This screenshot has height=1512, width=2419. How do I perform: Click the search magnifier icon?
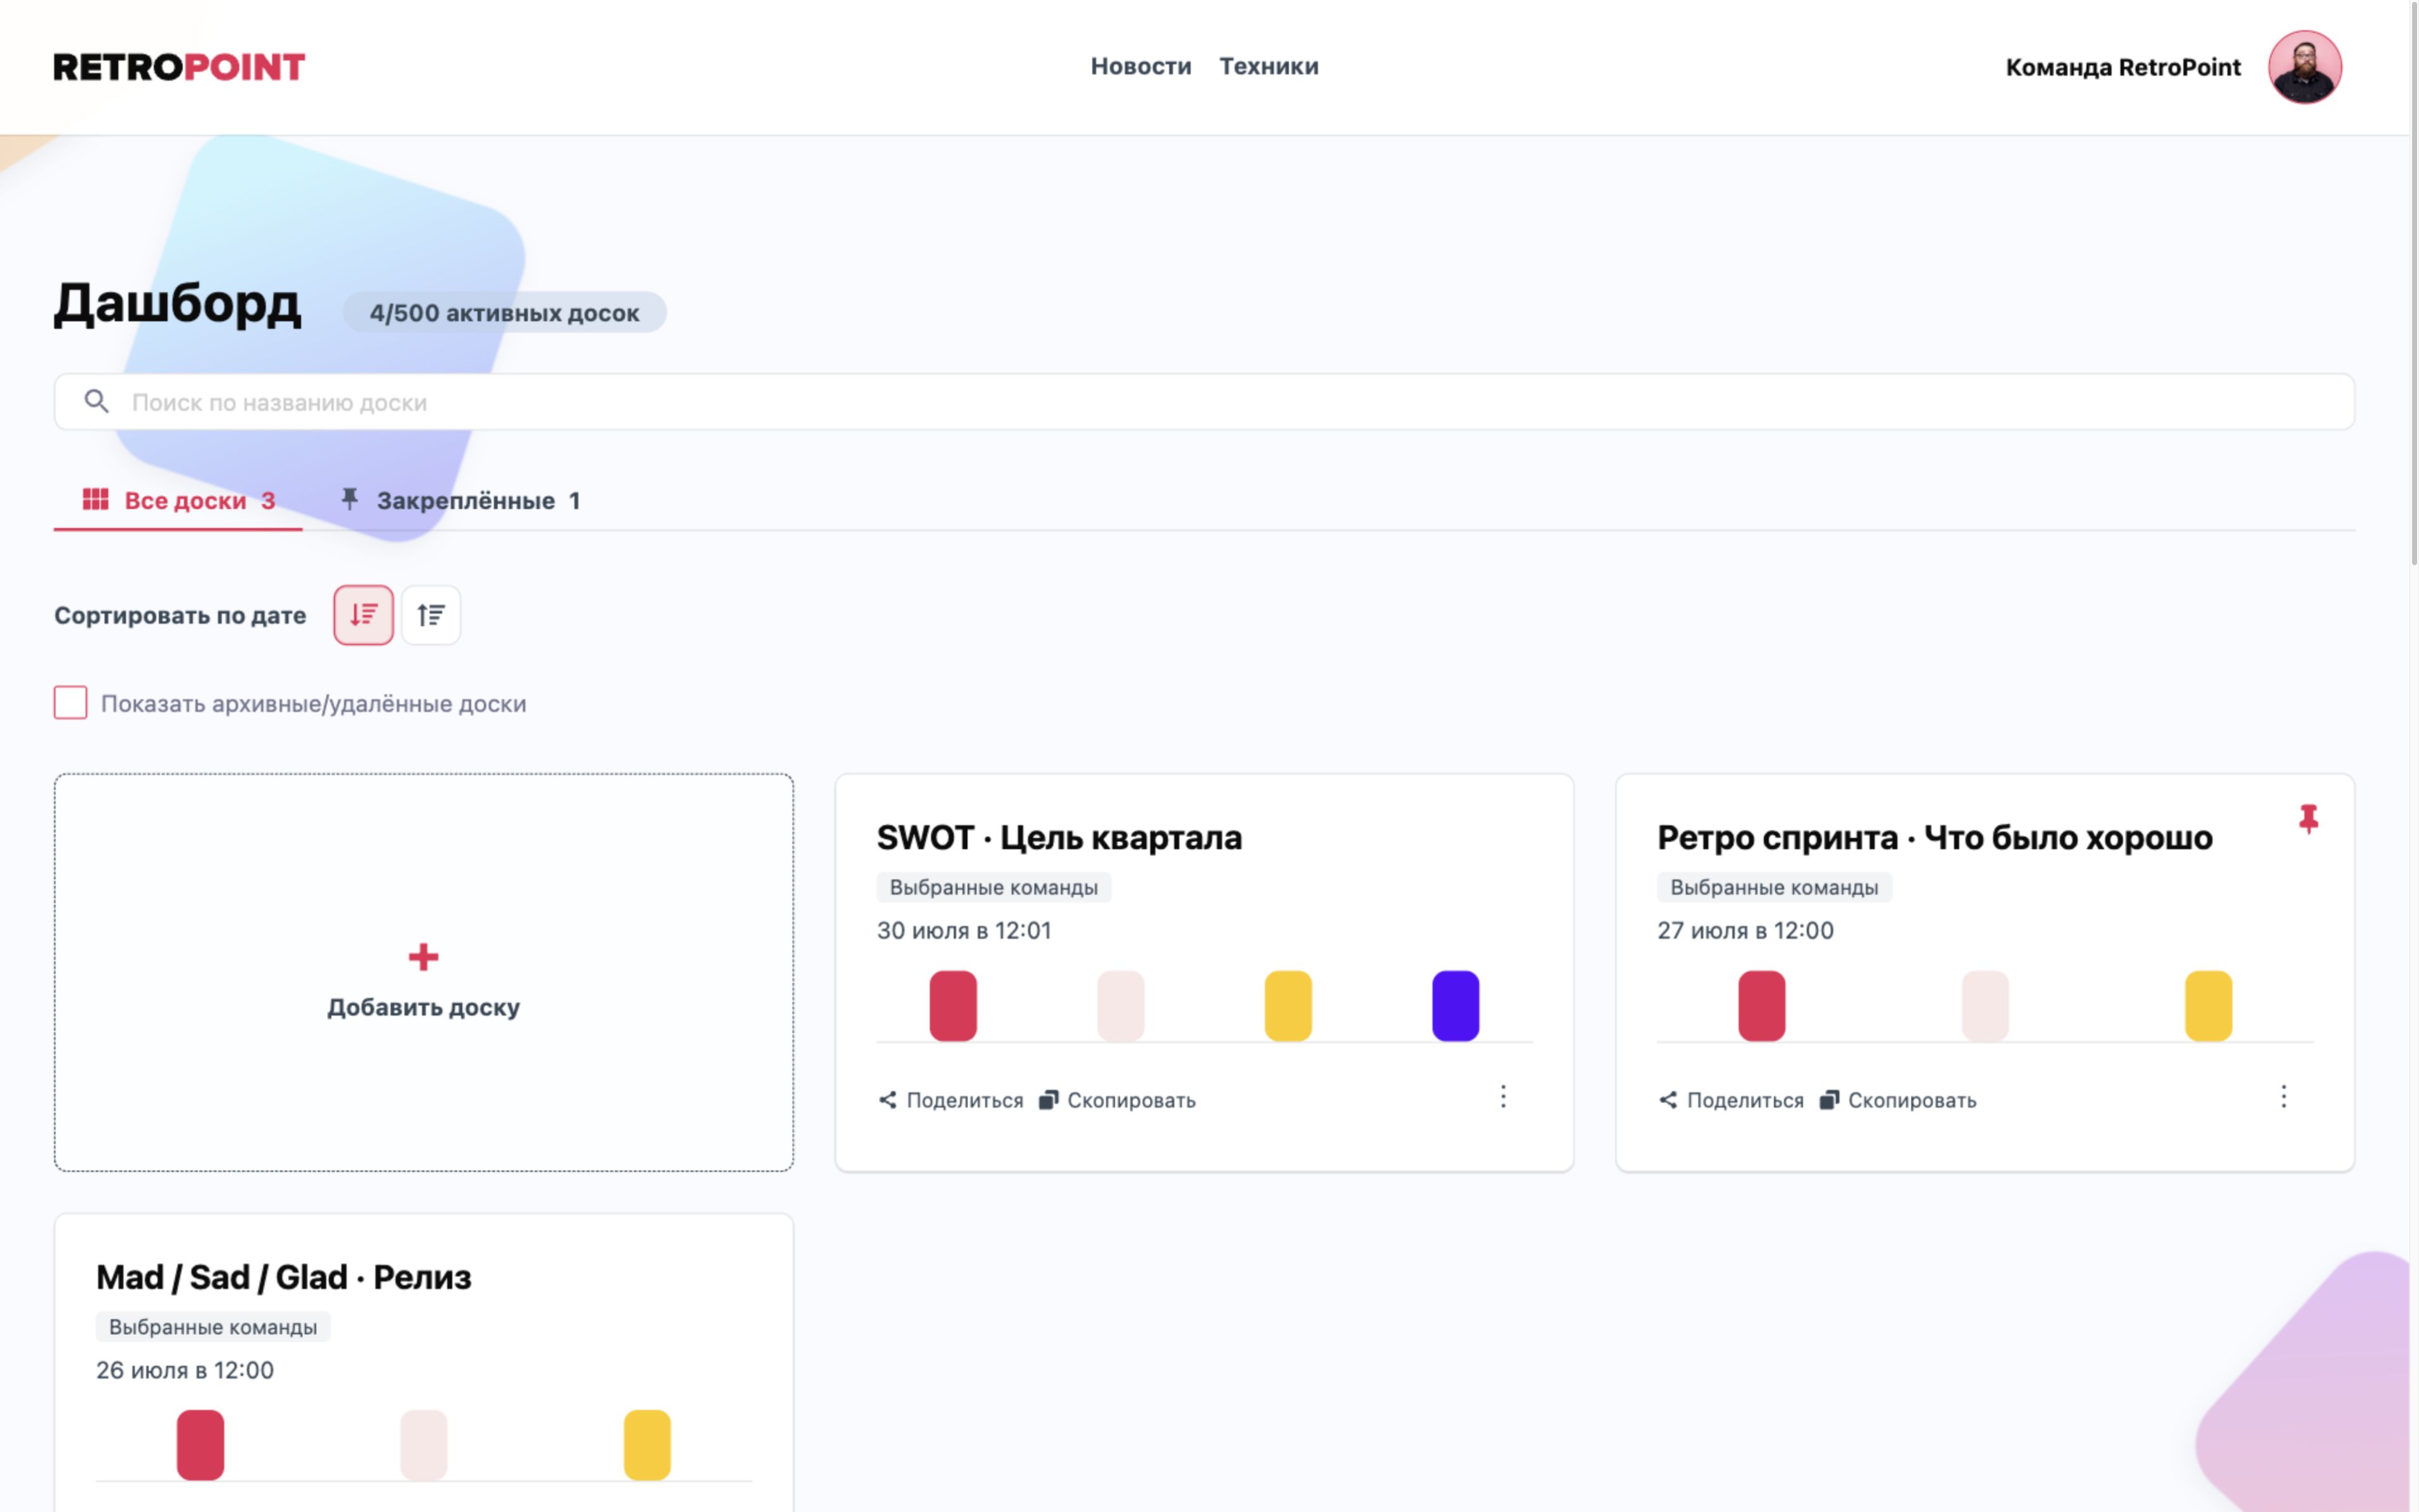click(96, 402)
